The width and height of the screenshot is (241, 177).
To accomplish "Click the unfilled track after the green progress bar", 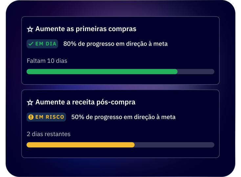I will [x=196, y=71].
